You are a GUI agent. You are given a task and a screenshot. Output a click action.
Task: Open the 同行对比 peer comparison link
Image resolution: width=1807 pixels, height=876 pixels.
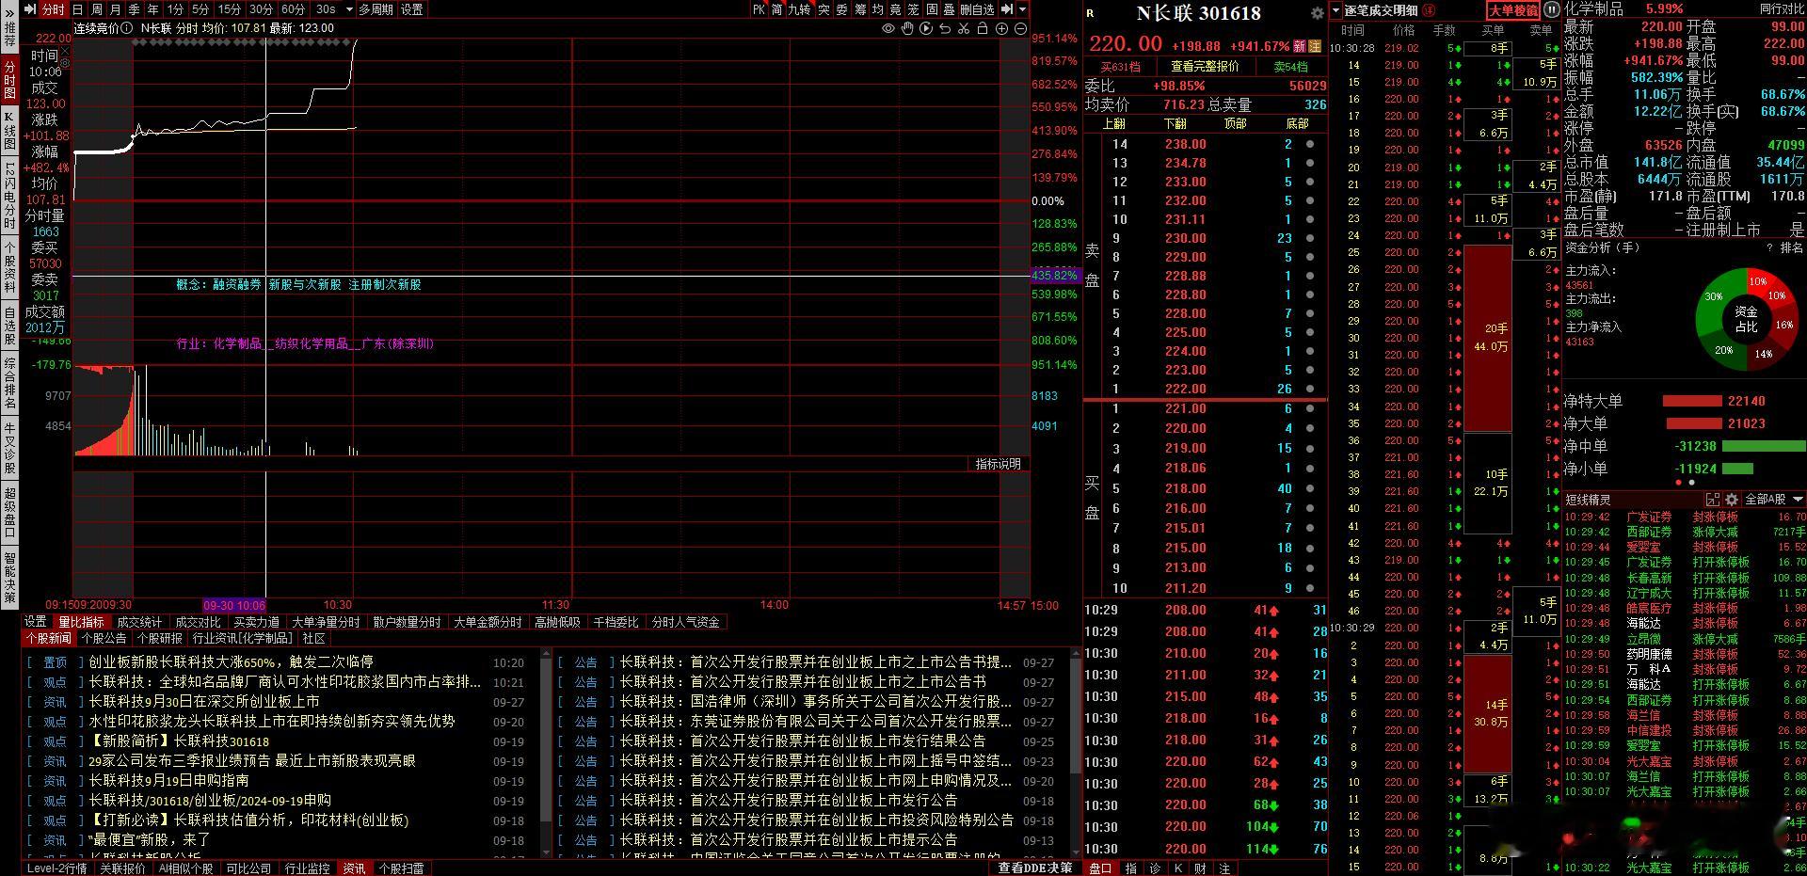tap(1782, 8)
